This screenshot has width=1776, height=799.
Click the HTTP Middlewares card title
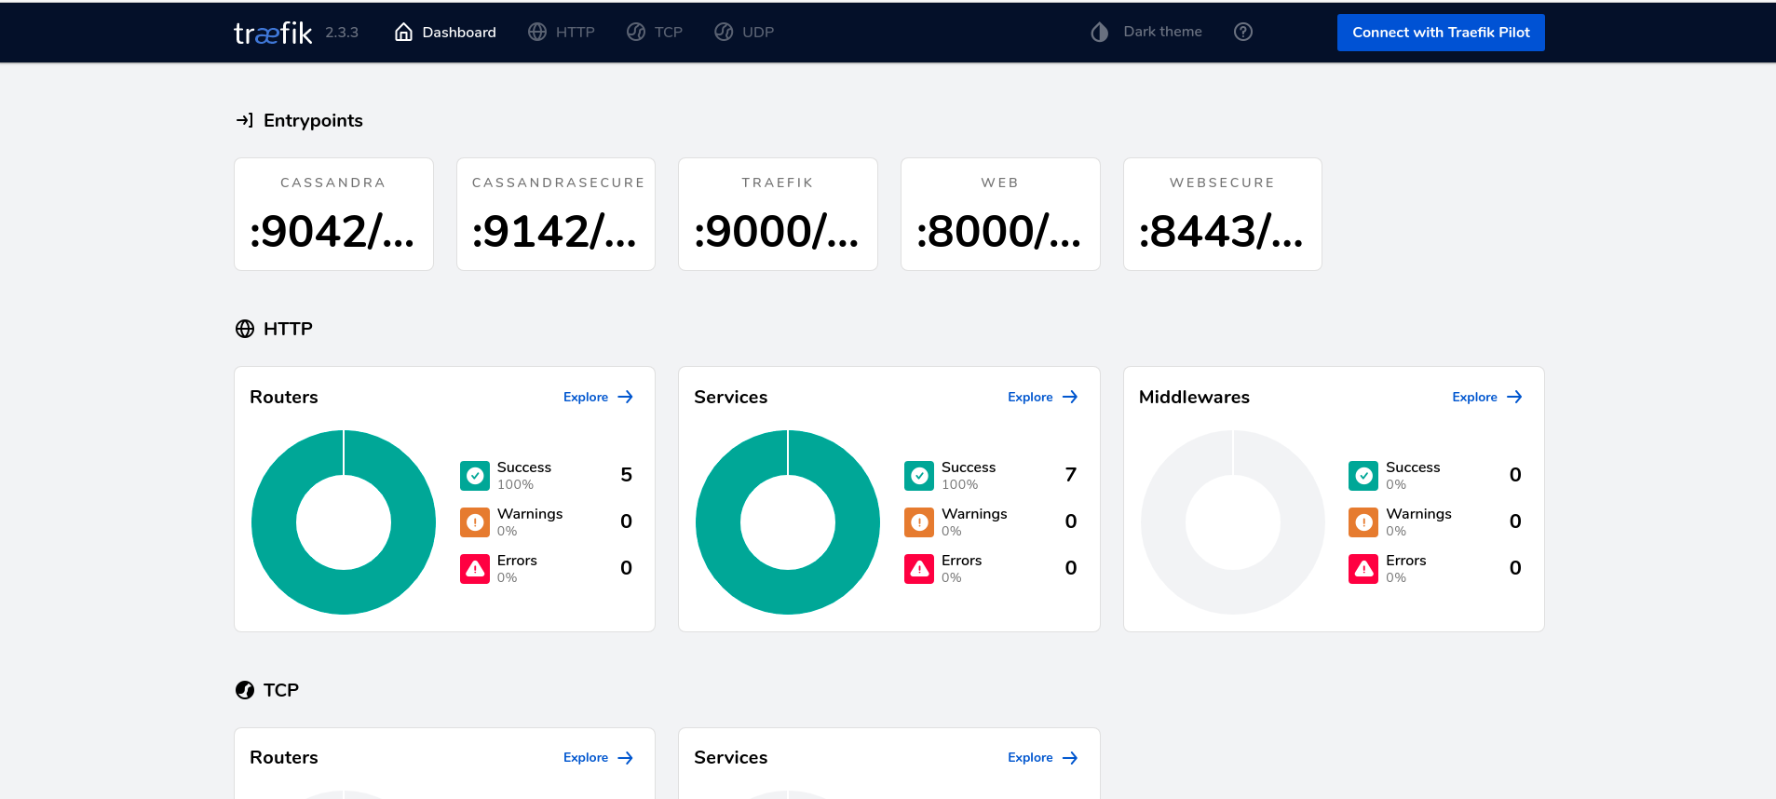1194,397
